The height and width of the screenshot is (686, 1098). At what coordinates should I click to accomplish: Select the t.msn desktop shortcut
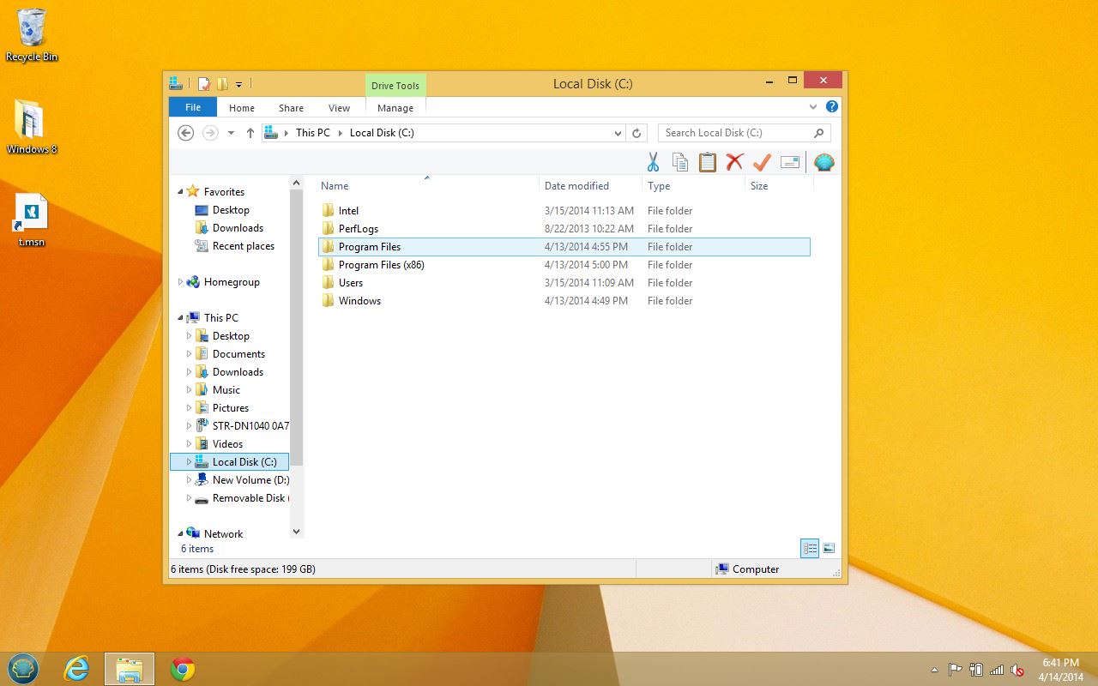(x=32, y=220)
